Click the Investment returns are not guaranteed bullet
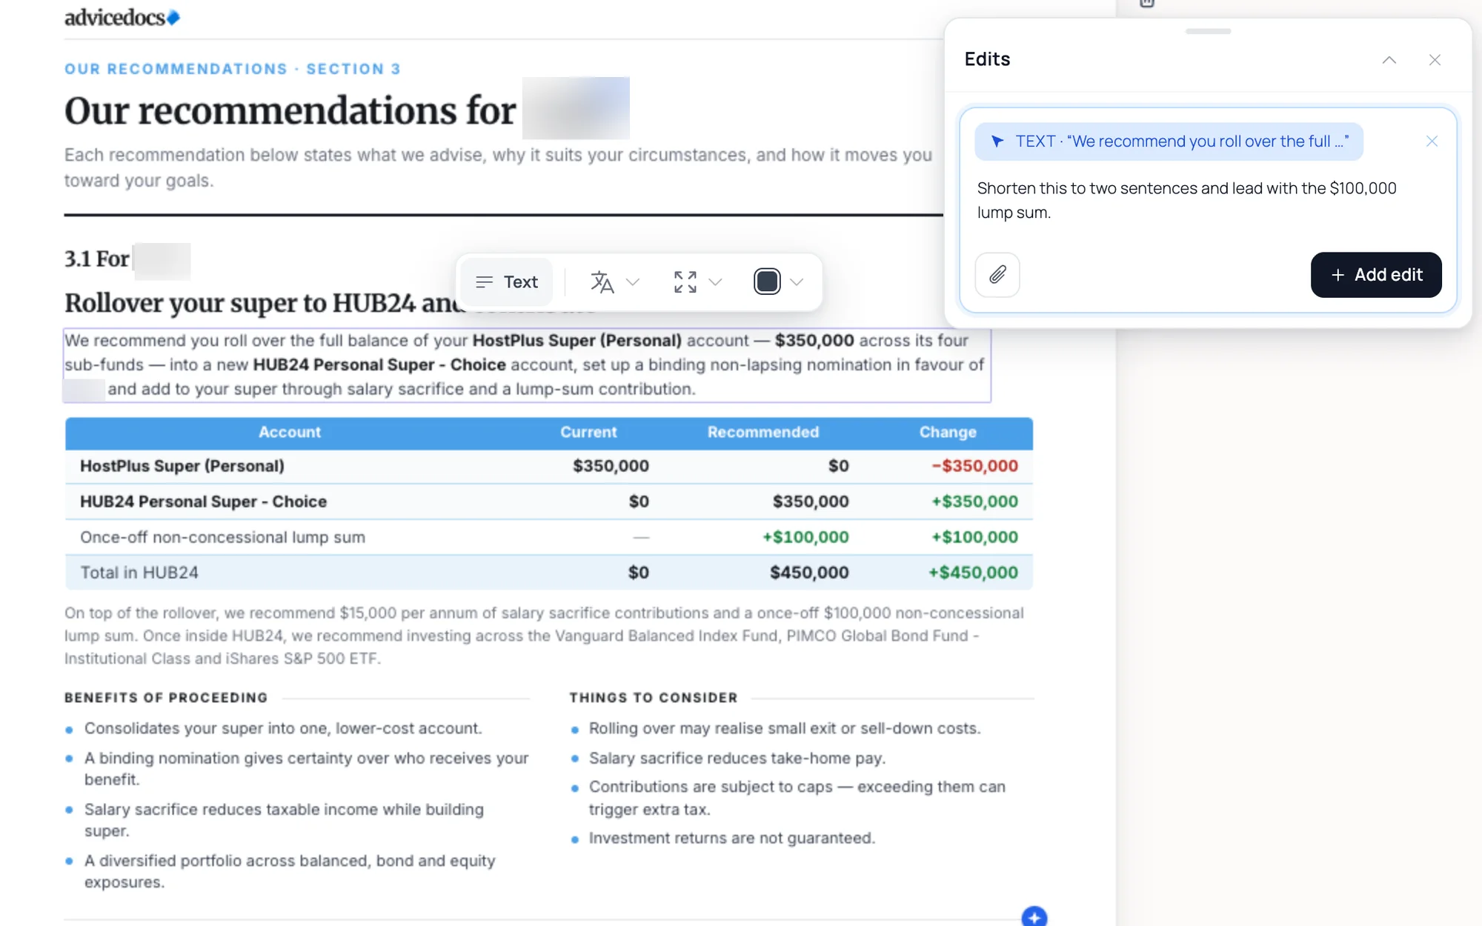1482x926 pixels. coord(732,838)
